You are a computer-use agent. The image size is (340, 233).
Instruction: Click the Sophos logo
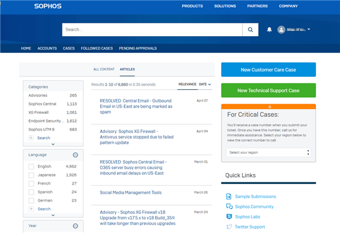48,6
